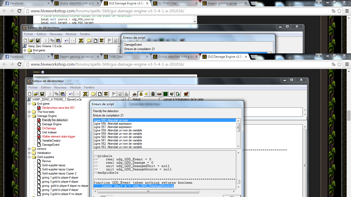Image resolution: width=351 pixels, height=197 pixels.
Task: Click New map icon in [work].w3x trigger editor toolbar
Action: (x=30, y=94)
